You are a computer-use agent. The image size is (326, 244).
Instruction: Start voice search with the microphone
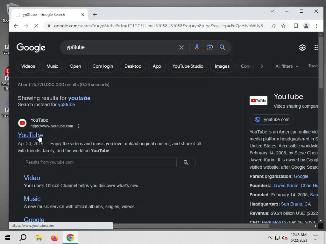pyautogui.click(x=197, y=47)
